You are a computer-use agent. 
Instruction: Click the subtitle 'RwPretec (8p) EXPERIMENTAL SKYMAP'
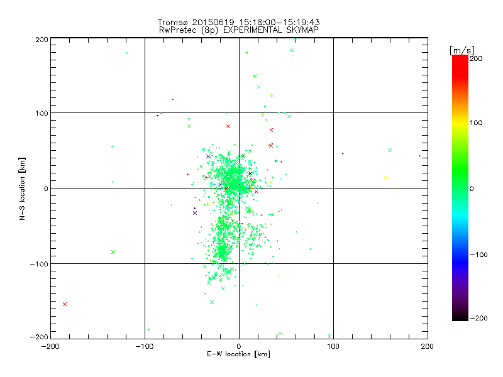coord(239,30)
